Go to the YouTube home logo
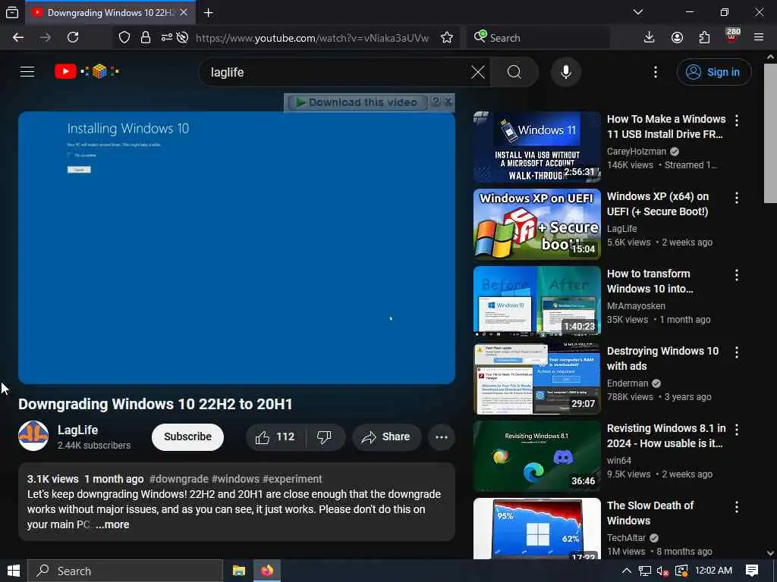777x582 pixels. coord(87,72)
